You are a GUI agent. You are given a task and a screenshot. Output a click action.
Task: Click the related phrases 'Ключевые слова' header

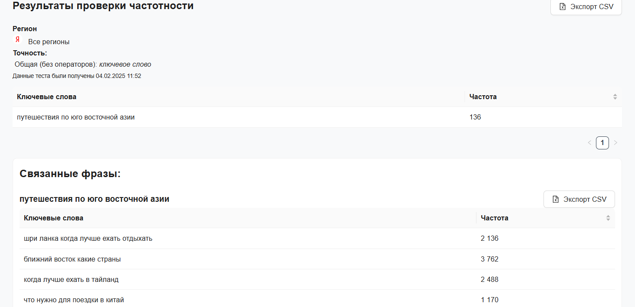tap(53, 218)
